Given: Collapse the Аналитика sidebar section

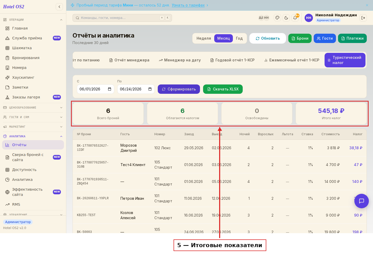Looking at the screenshot, I should click(x=33, y=136).
